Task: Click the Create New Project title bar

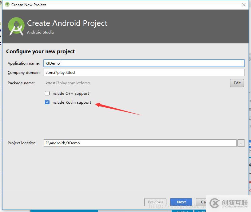Action: (123, 5)
